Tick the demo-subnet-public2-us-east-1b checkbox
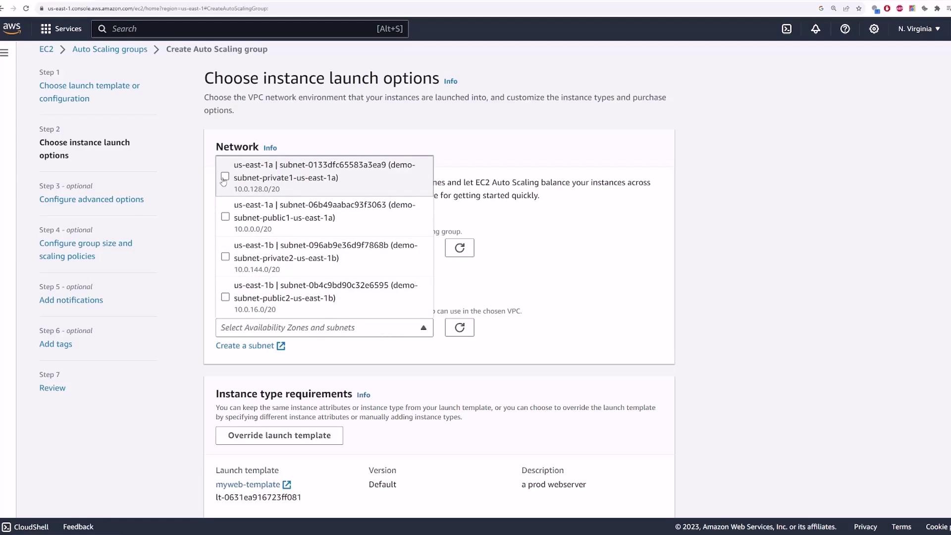The height and width of the screenshot is (535, 951). [225, 297]
